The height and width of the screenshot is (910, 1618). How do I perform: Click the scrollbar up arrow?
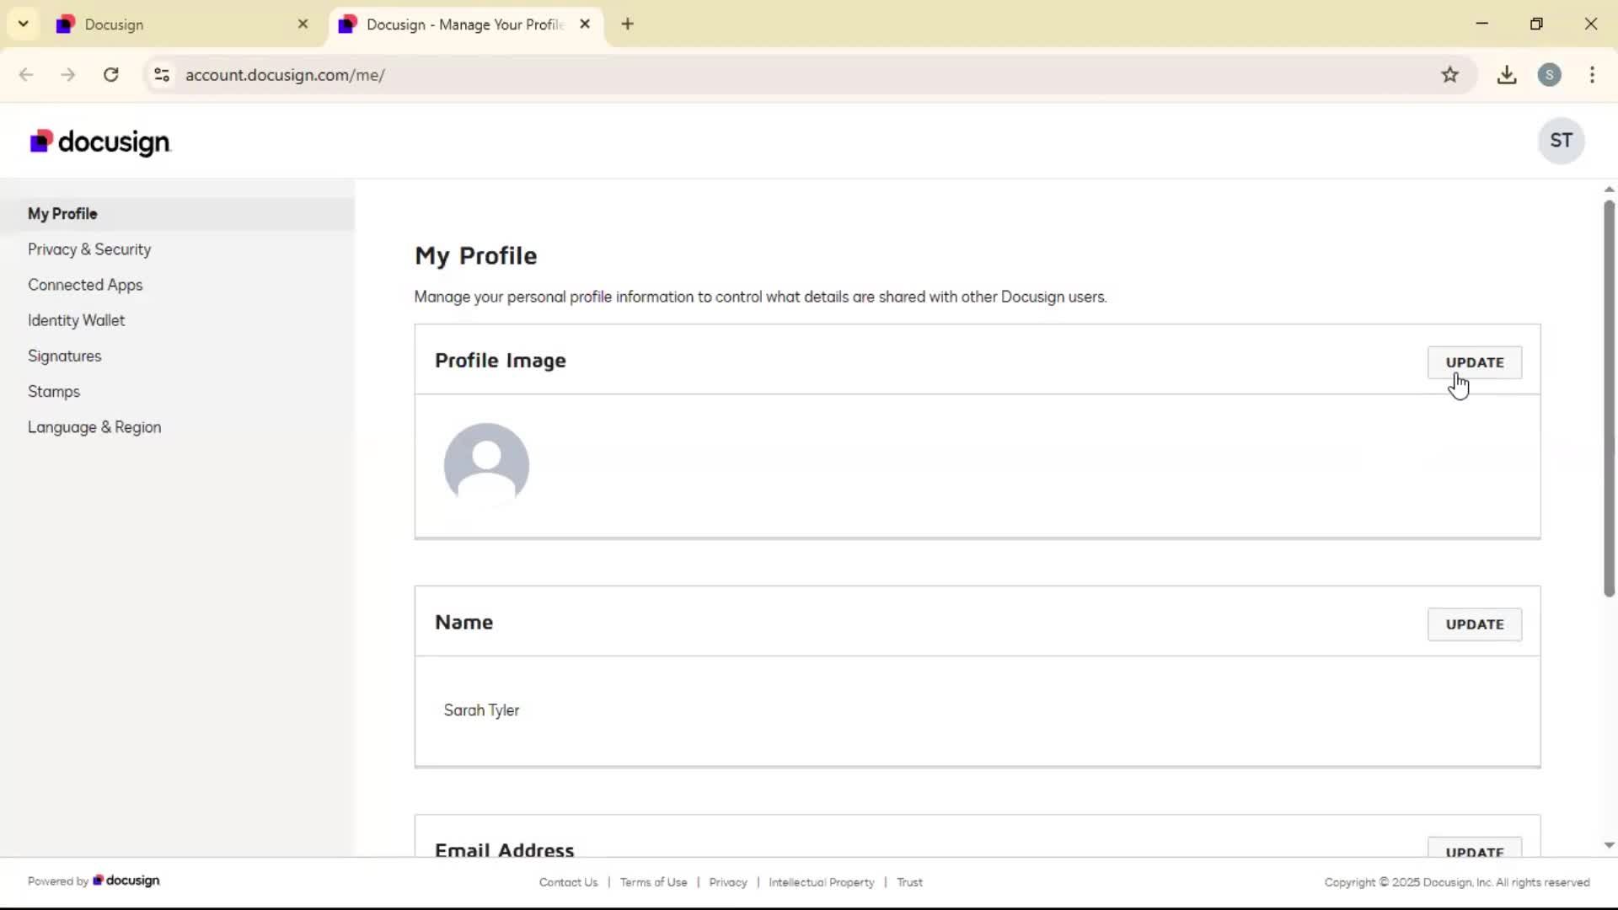[1609, 190]
